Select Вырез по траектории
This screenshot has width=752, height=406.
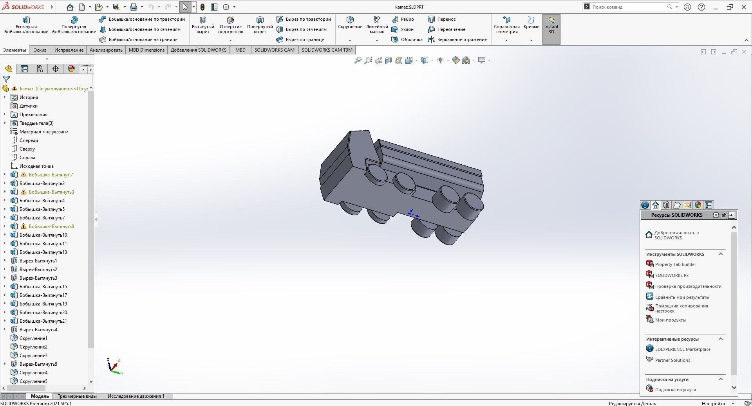(304, 19)
